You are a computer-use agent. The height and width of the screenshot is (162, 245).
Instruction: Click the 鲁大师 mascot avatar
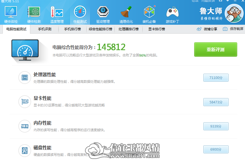coord(234,13)
